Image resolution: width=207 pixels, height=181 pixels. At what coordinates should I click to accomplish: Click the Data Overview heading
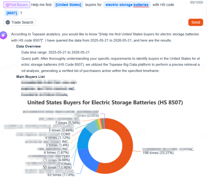click(28, 46)
